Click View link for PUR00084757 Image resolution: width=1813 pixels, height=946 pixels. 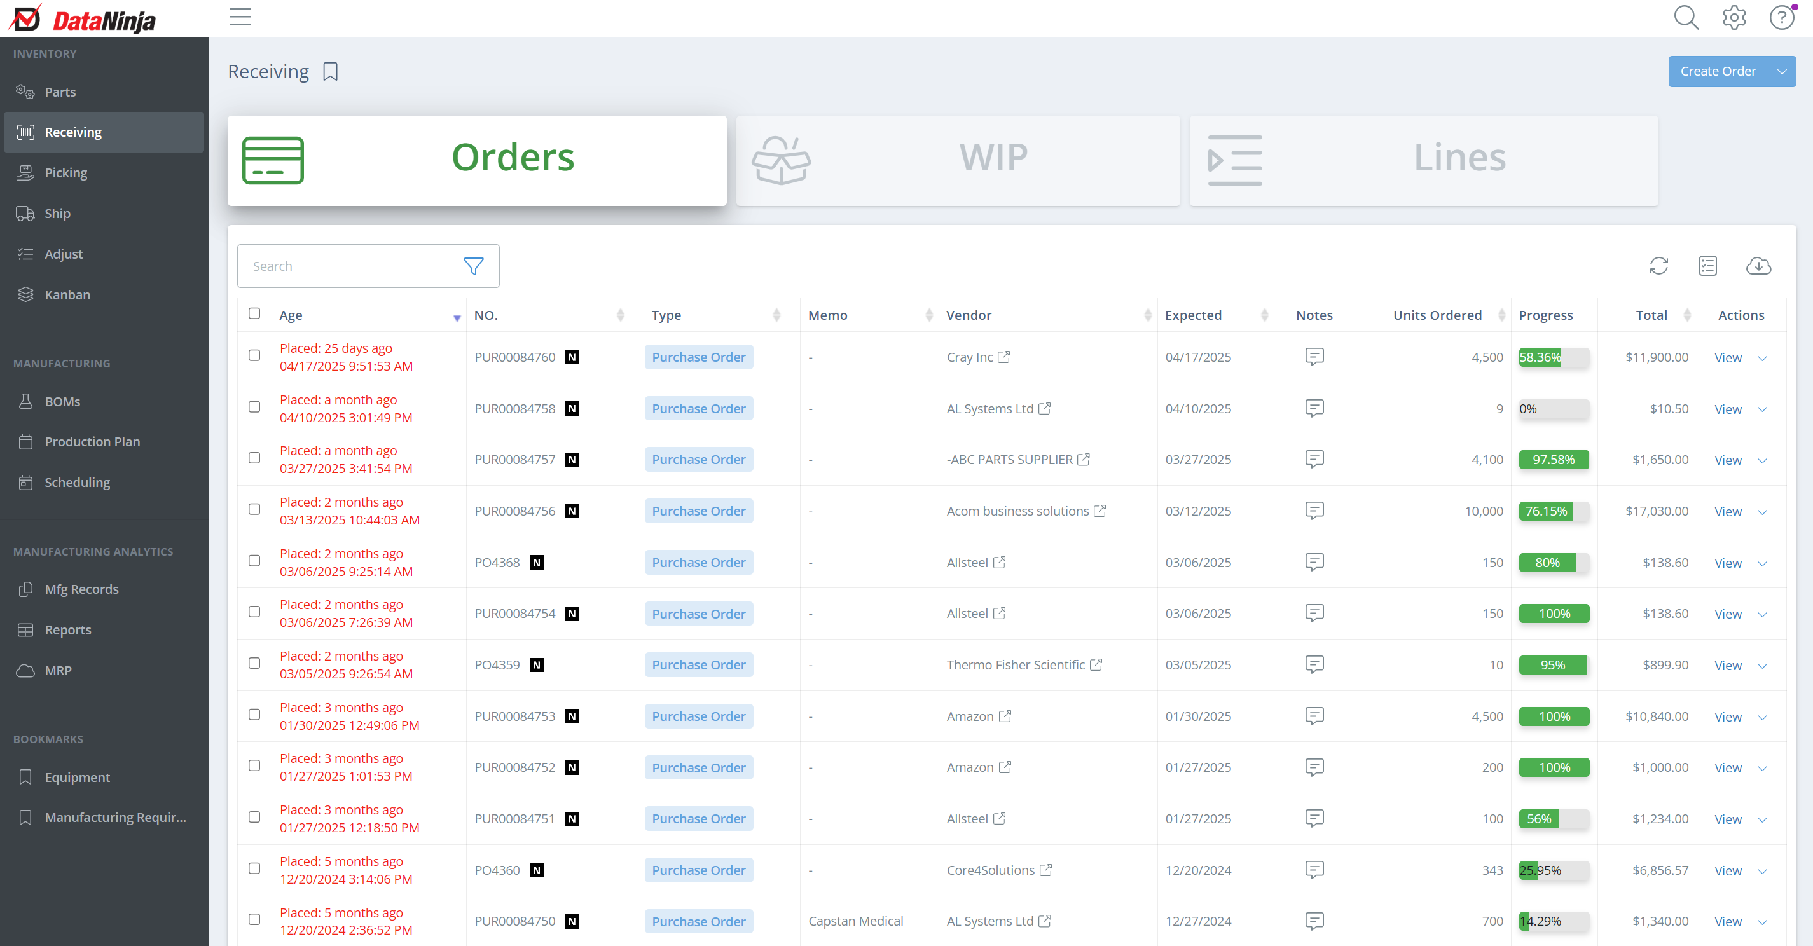[x=1727, y=460]
